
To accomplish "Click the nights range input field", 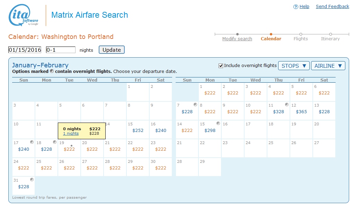I will coord(61,50).
